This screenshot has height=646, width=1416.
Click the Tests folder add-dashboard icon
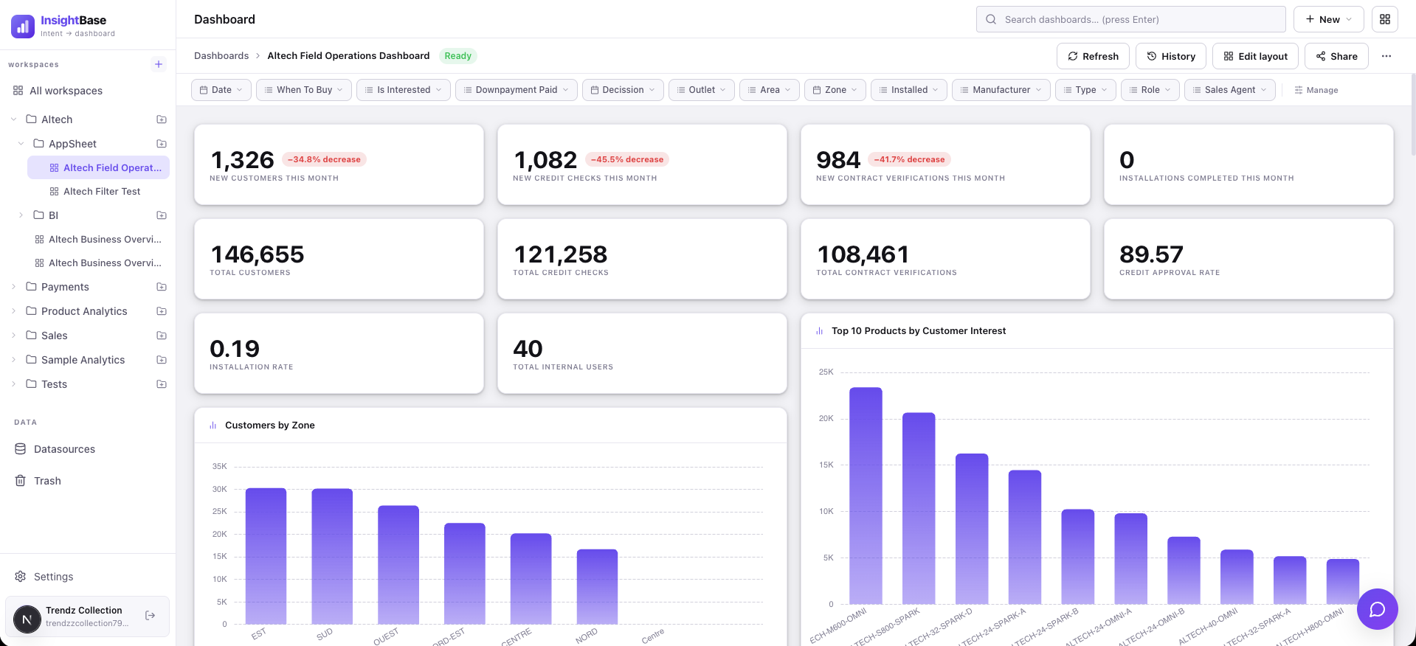162,384
